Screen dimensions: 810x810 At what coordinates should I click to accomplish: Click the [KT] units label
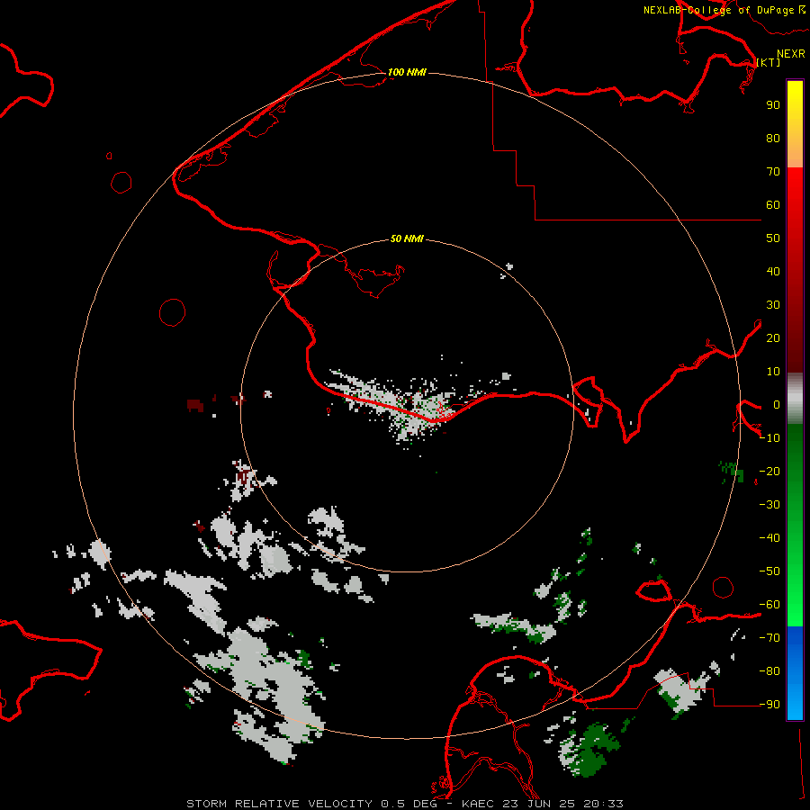tap(769, 62)
